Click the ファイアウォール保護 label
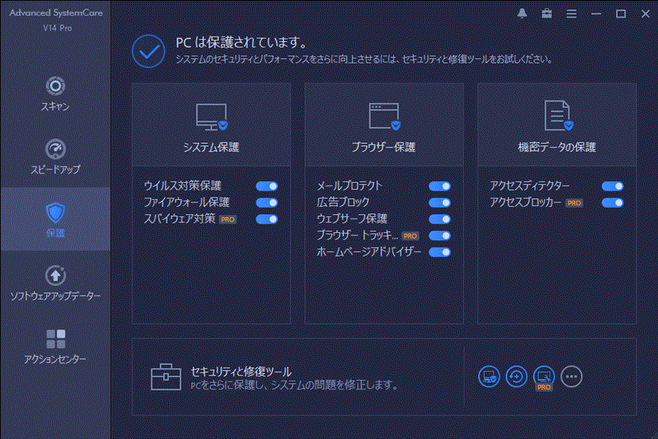658x439 pixels. click(187, 202)
